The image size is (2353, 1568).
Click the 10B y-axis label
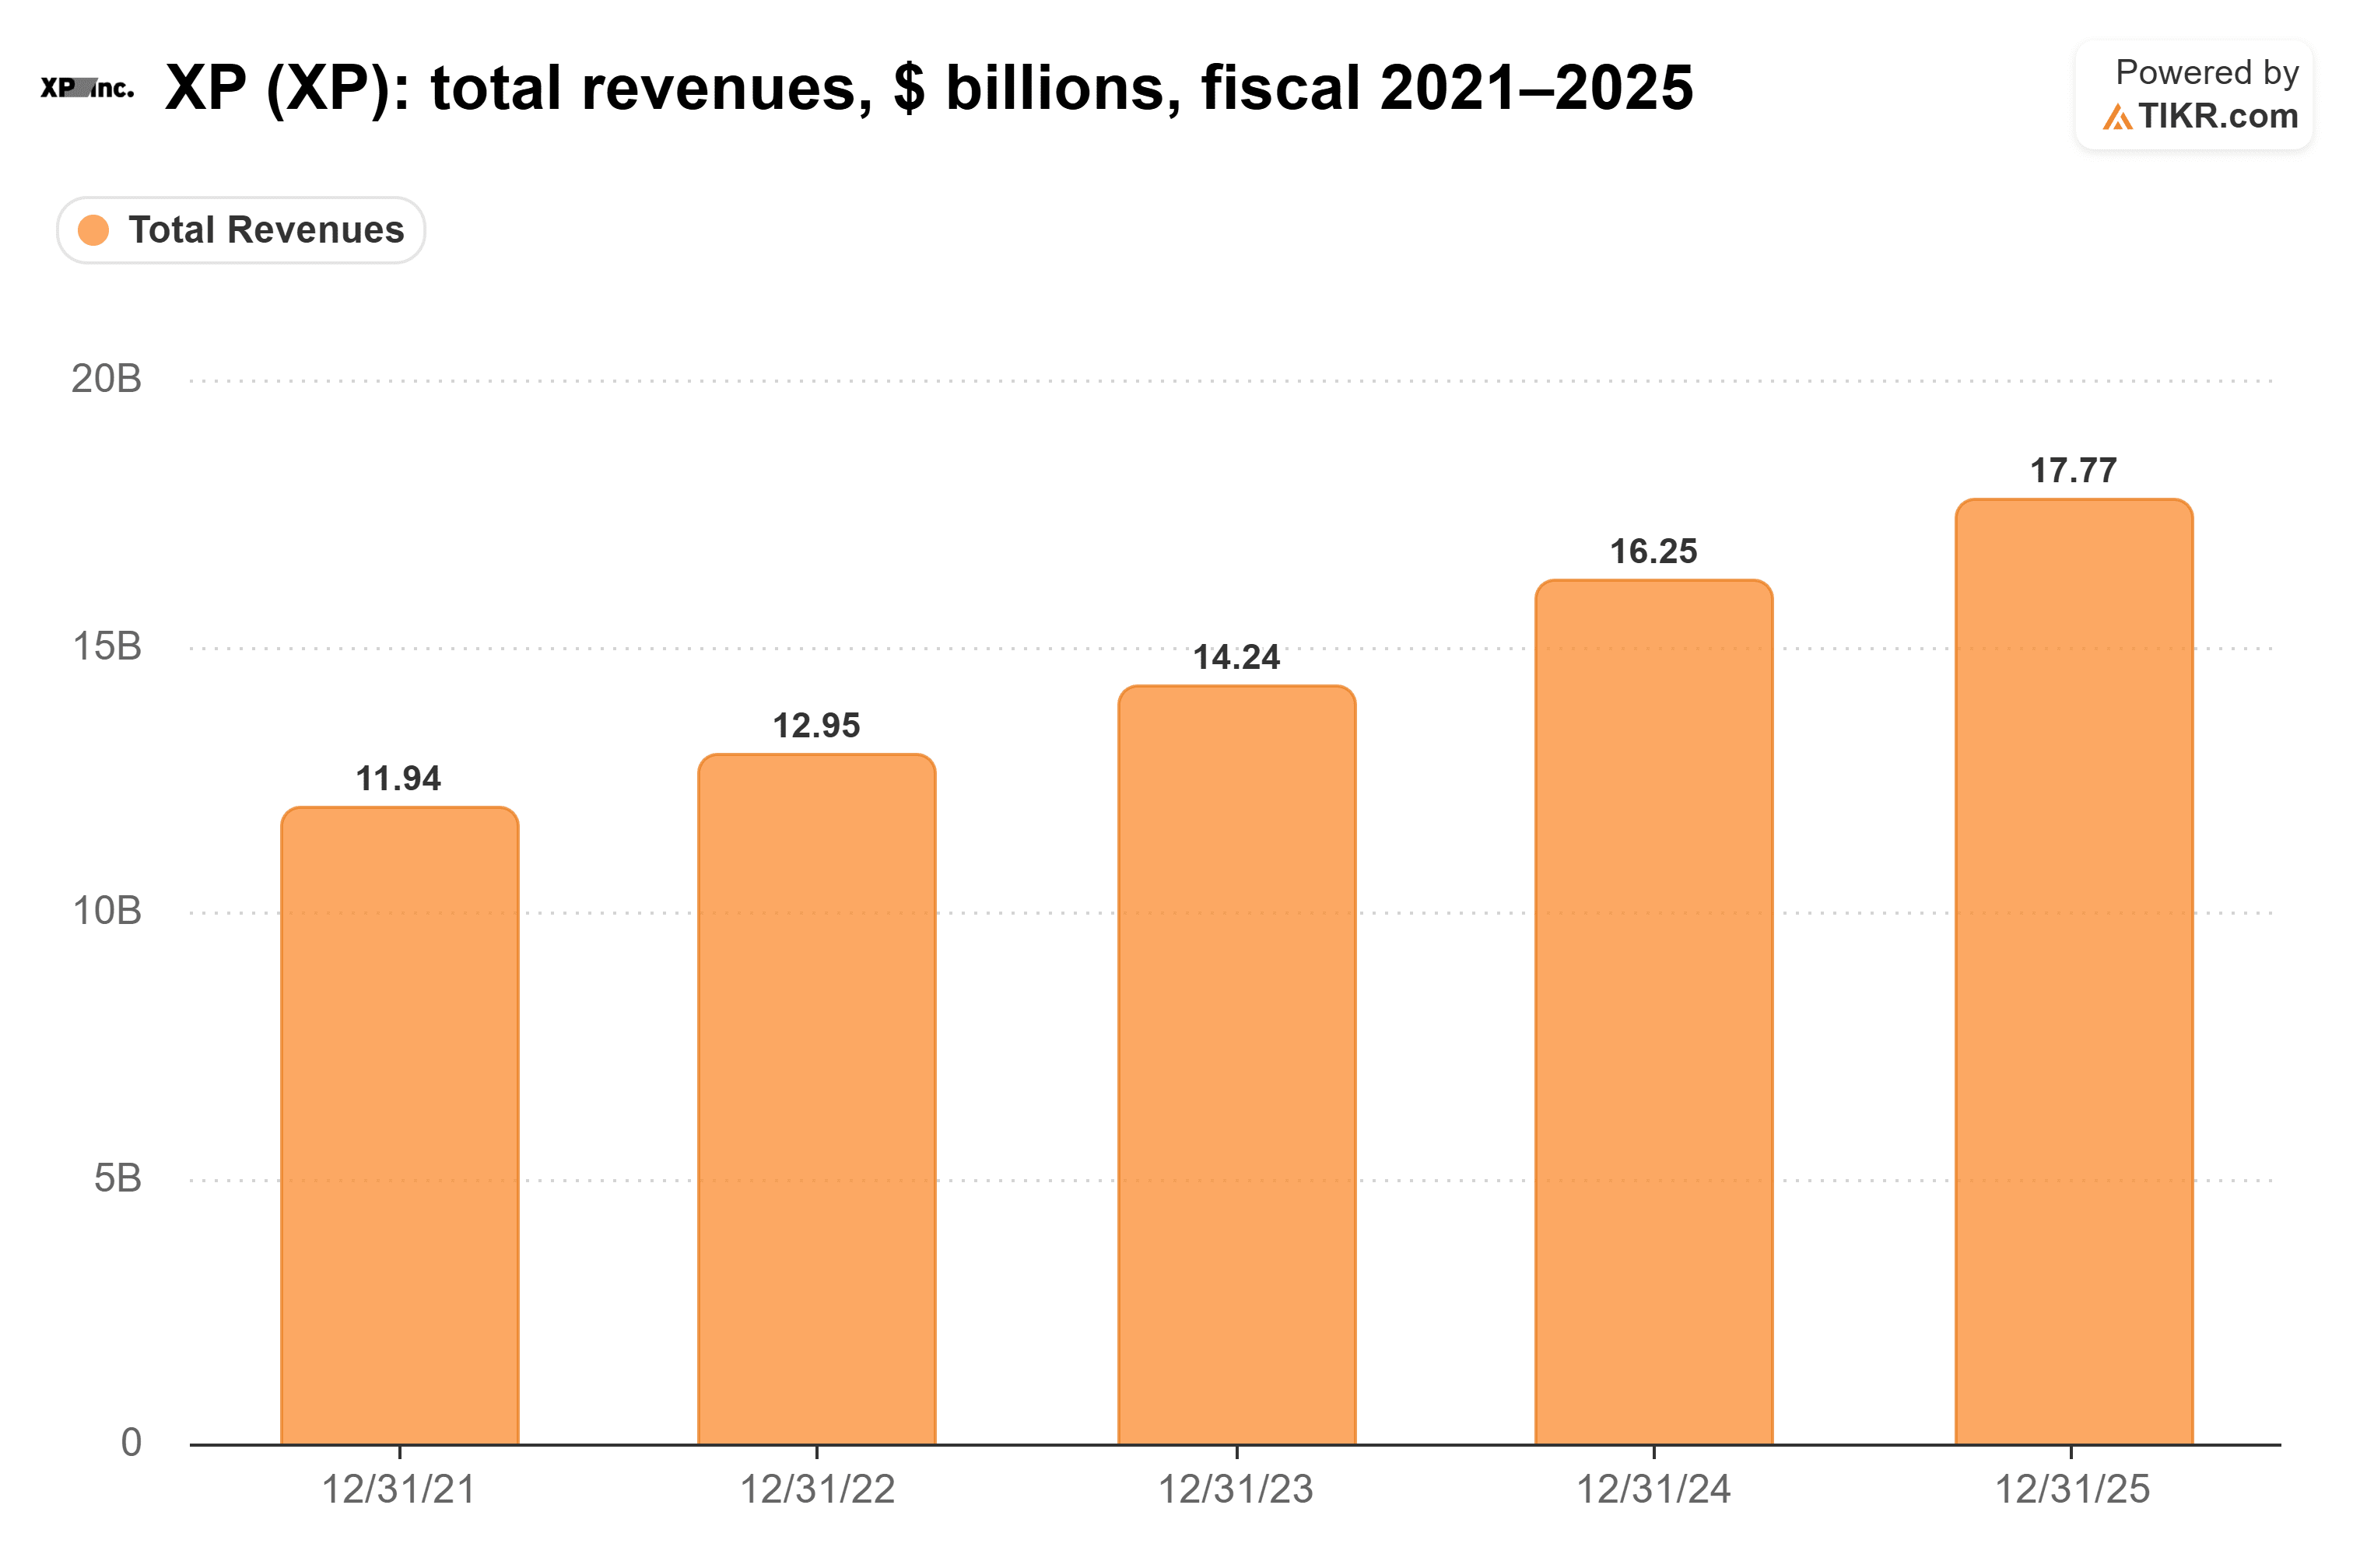(x=107, y=911)
